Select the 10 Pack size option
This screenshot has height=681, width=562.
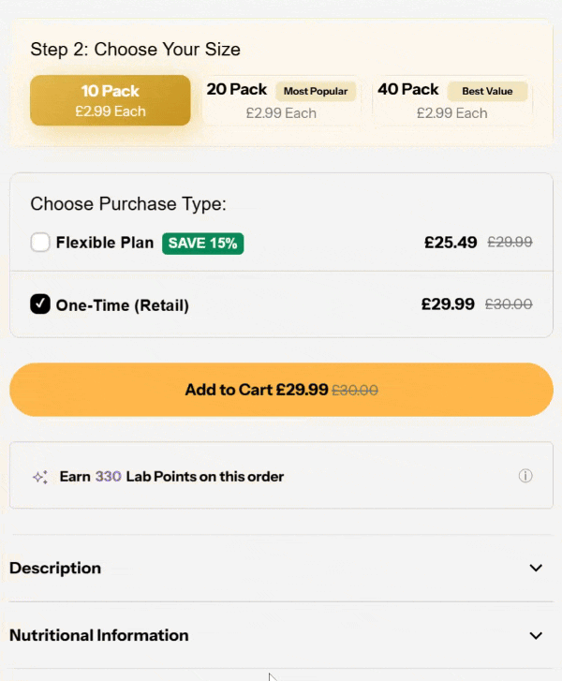[x=111, y=101]
